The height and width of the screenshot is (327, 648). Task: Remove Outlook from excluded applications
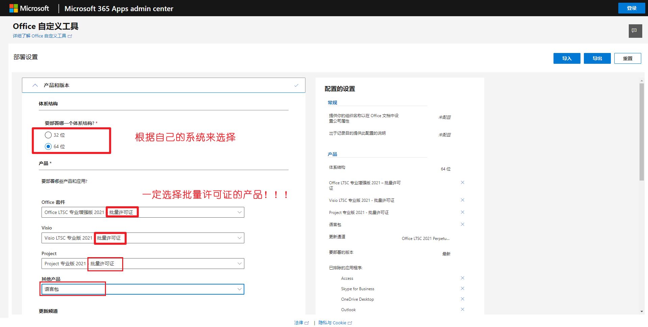tap(462, 309)
